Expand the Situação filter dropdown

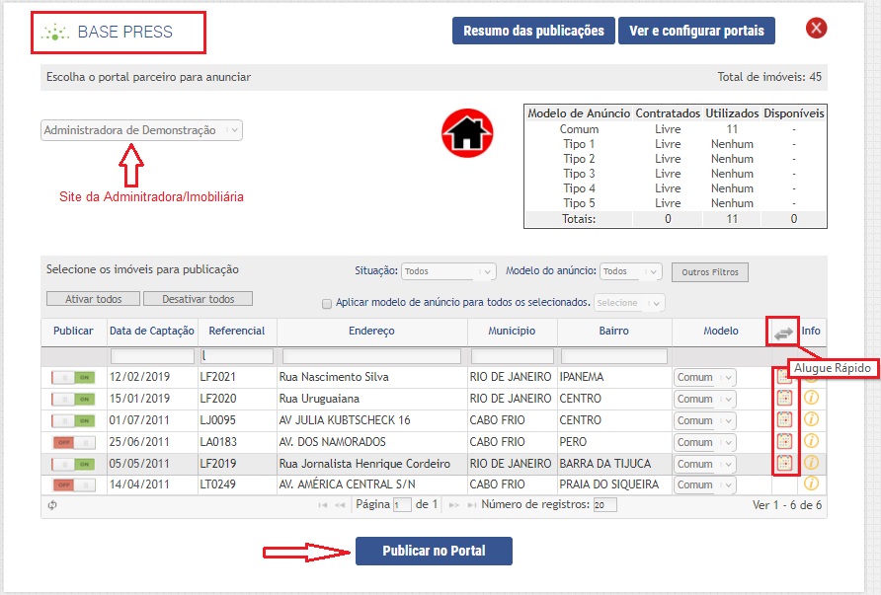coord(448,271)
